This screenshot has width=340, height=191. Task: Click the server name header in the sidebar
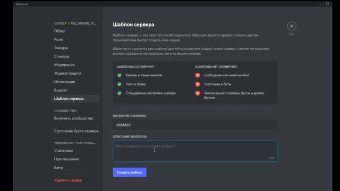pyautogui.click(x=75, y=23)
